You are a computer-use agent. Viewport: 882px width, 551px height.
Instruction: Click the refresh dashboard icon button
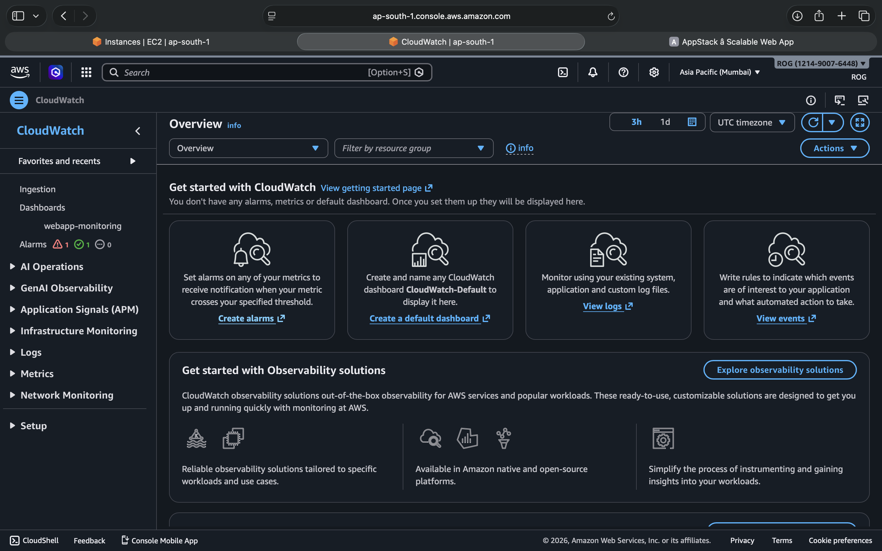click(813, 122)
